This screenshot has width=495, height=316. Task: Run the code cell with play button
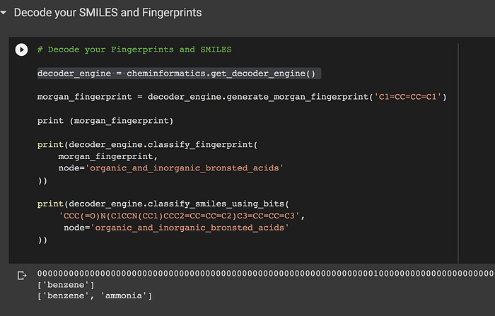pyautogui.click(x=21, y=49)
